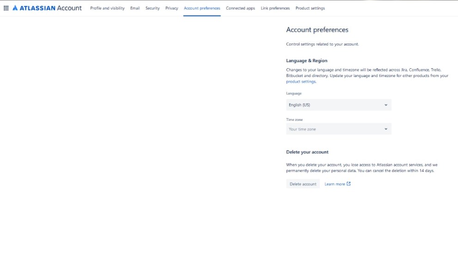
Task: Follow the Learn more link
Action: pyautogui.click(x=335, y=184)
